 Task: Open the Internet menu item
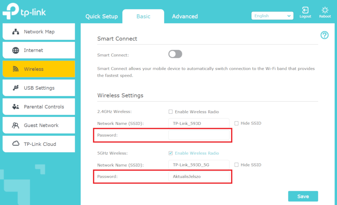(x=39, y=50)
